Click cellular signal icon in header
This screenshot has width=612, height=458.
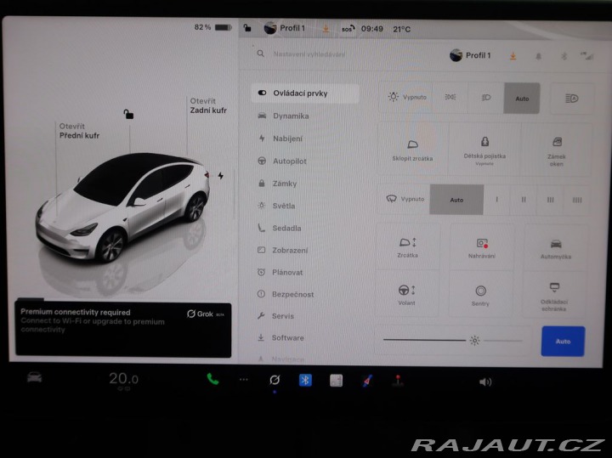[x=586, y=56]
